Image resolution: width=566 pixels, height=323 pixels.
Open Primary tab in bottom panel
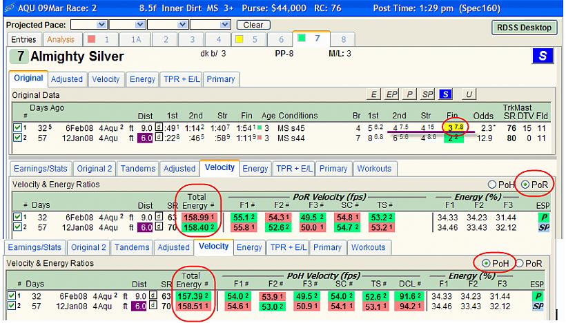coord(327,247)
